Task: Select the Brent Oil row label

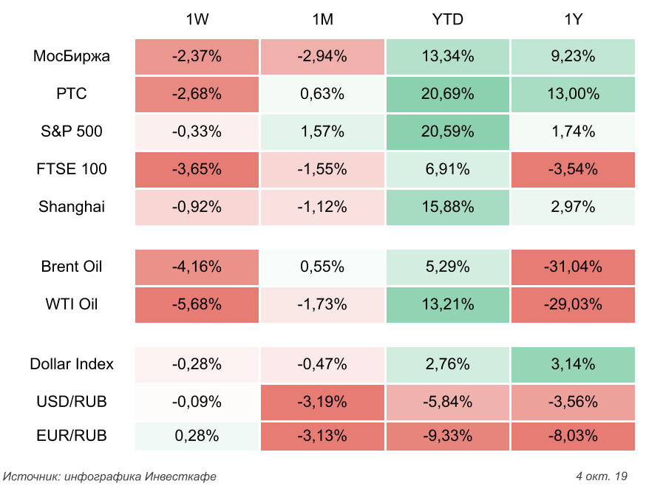Action: tap(72, 267)
